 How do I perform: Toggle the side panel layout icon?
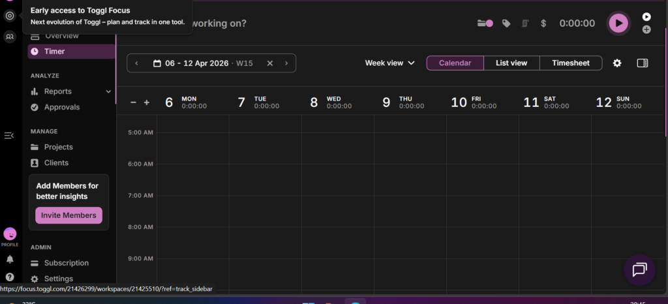[643, 63]
